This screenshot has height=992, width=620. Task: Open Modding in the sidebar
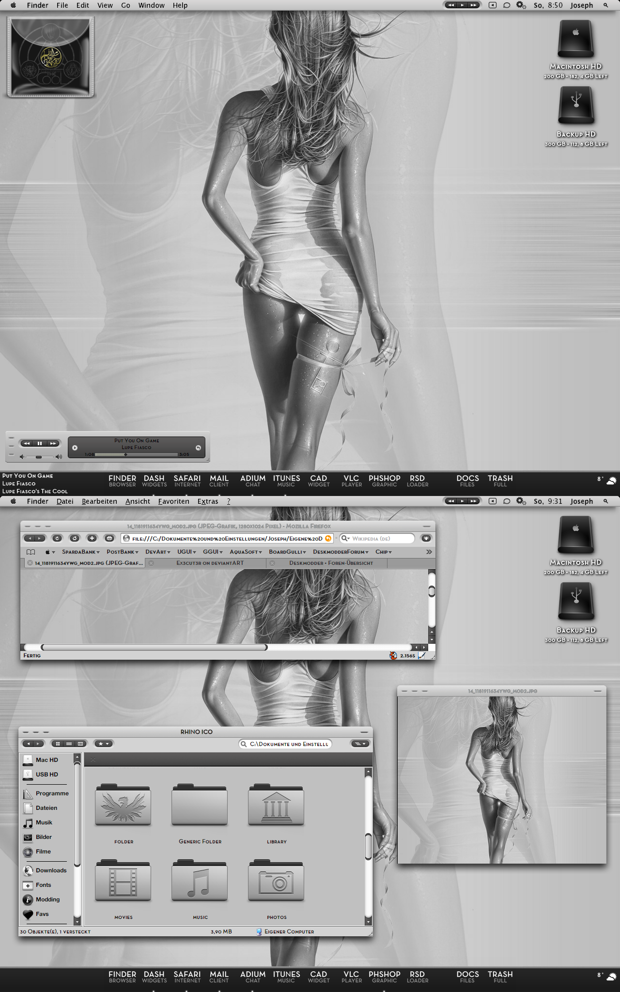[42, 899]
